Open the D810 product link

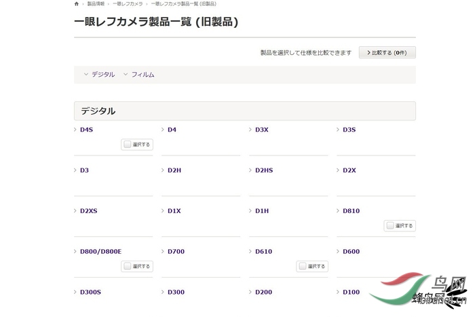(351, 211)
